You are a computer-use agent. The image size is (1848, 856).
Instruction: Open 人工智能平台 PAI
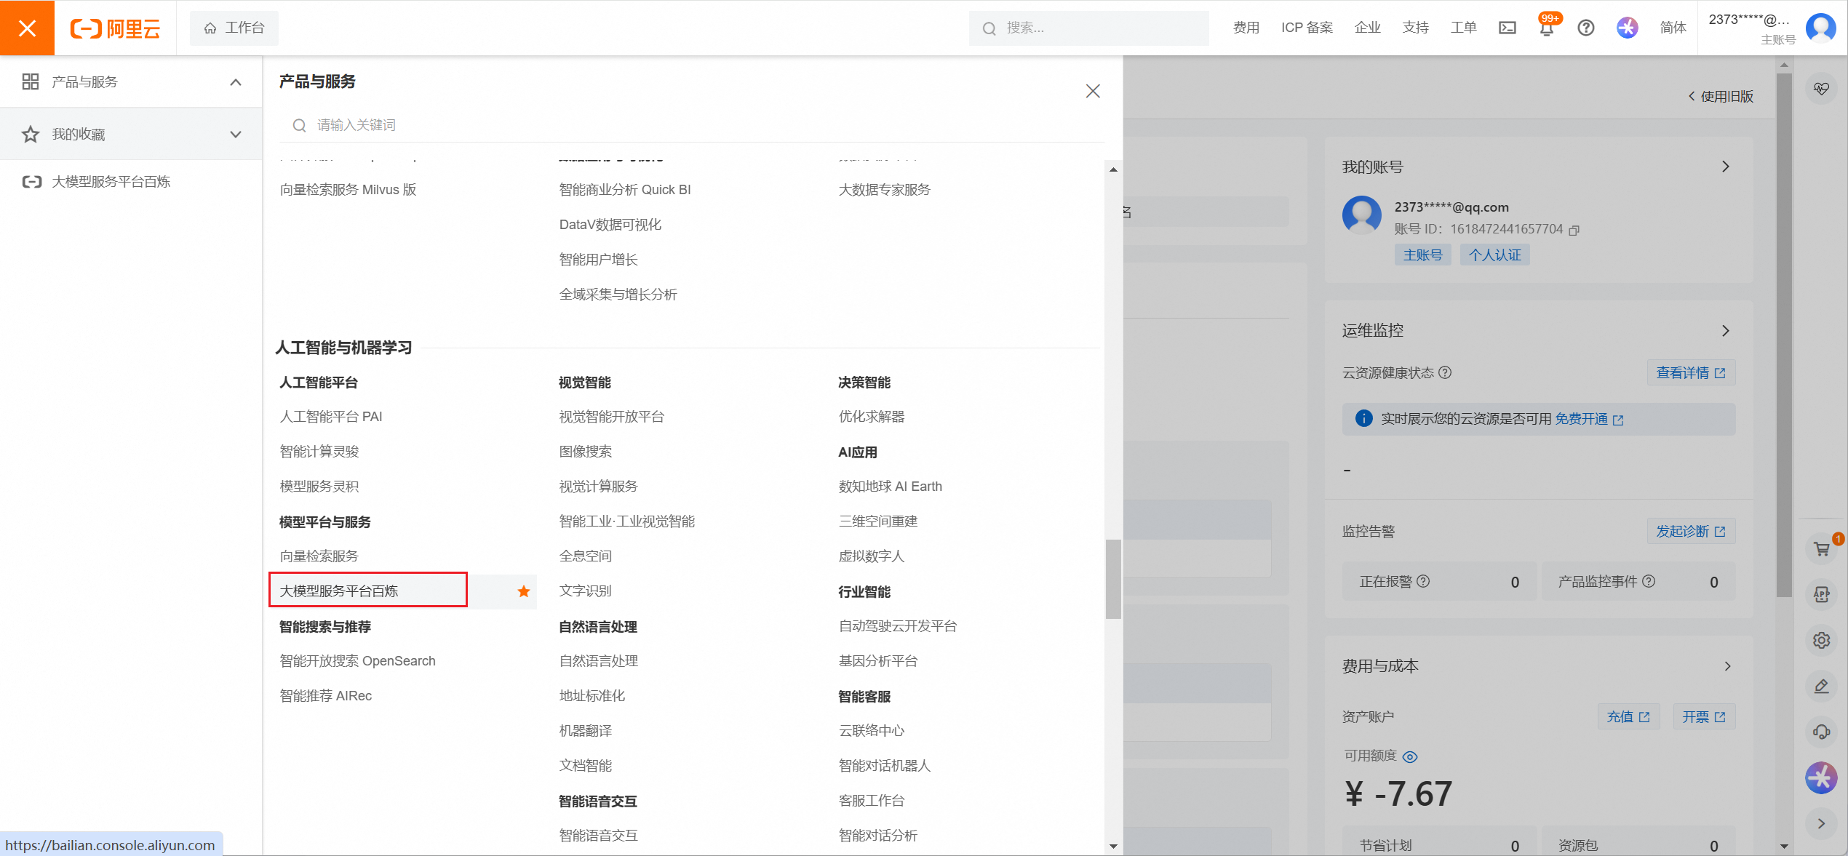pos(331,417)
